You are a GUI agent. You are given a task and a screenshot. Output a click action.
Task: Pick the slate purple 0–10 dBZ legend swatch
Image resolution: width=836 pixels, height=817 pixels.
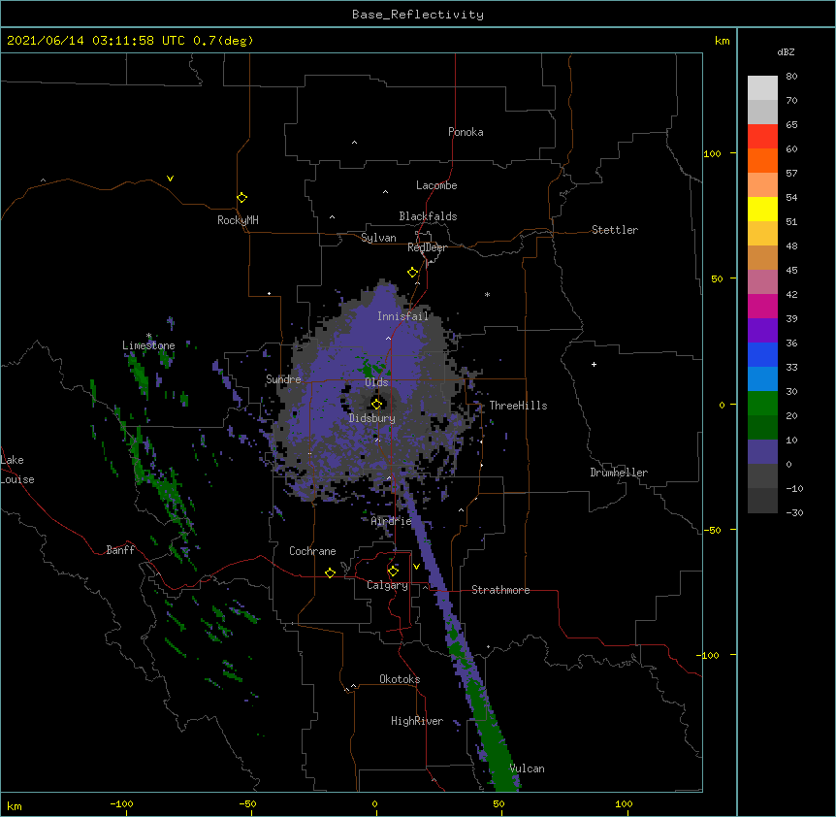(x=762, y=452)
